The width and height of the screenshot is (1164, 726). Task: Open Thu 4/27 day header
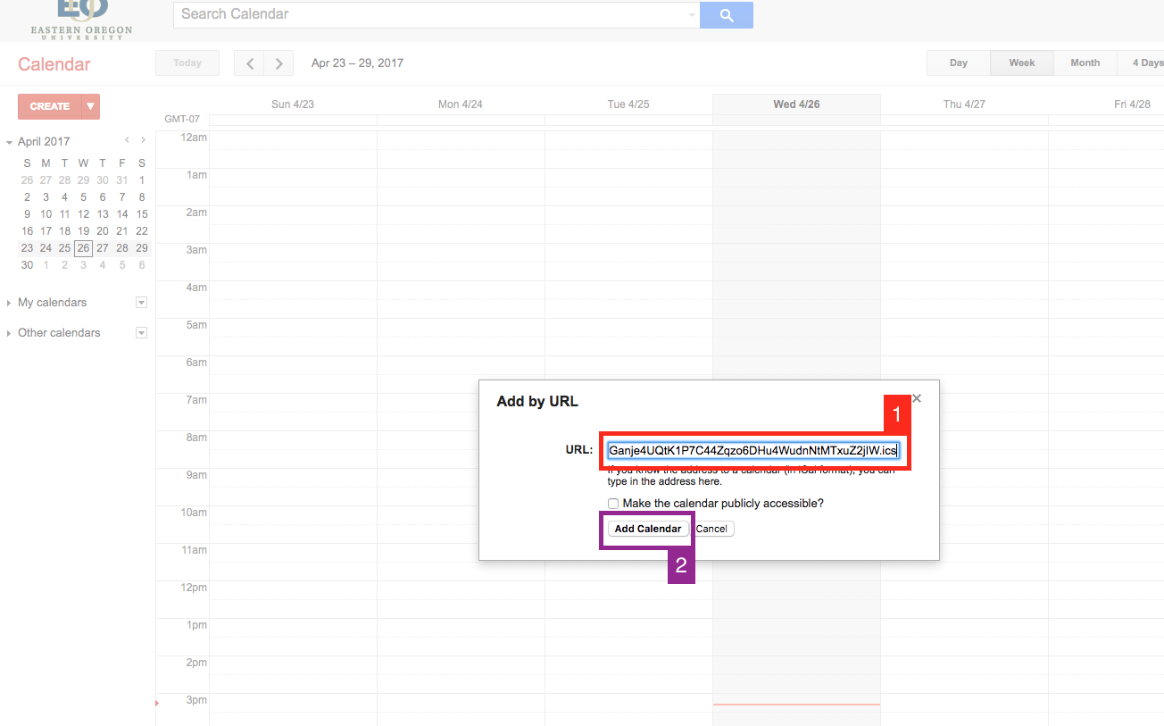(x=964, y=104)
